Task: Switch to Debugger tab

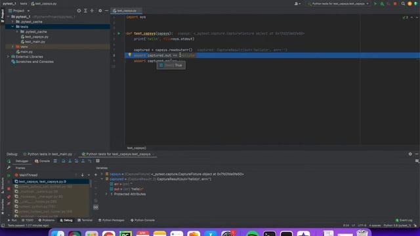Action: pos(22,161)
